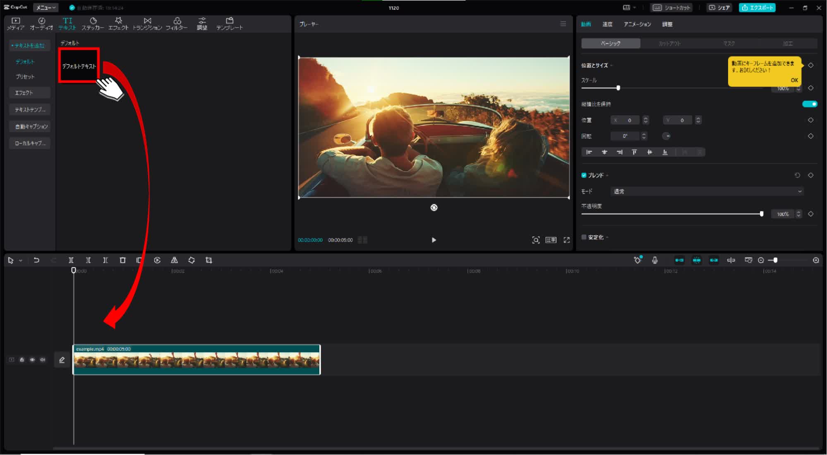The image size is (827, 455).
Task: Click the rotate handle below the video preview
Action: click(434, 208)
